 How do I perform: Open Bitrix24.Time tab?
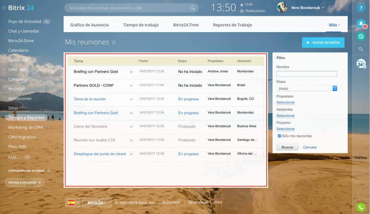click(186, 25)
